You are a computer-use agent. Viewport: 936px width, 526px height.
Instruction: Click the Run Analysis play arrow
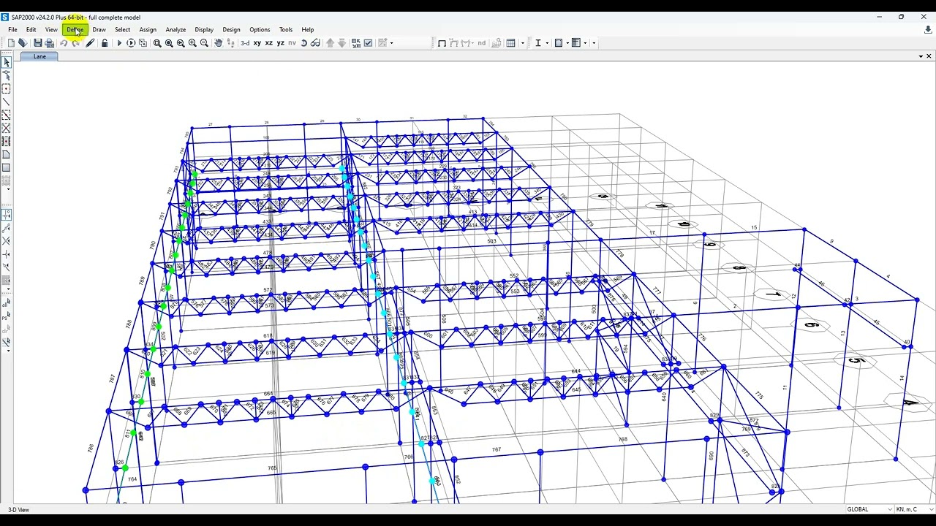(119, 43)
